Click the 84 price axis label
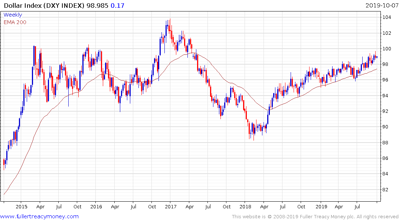The image size is (399, 222). (385, 174)
